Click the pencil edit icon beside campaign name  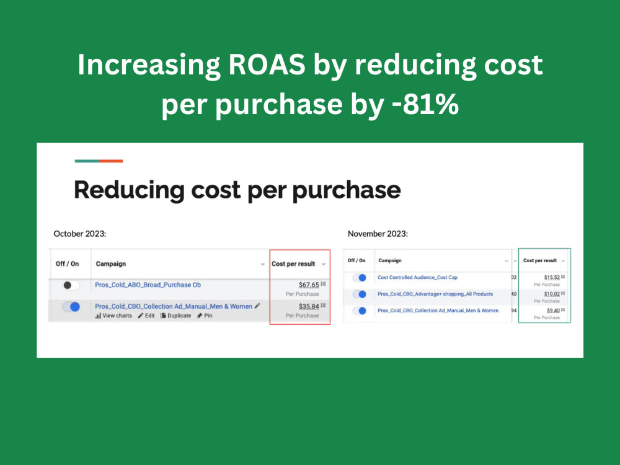click(257, 306)
